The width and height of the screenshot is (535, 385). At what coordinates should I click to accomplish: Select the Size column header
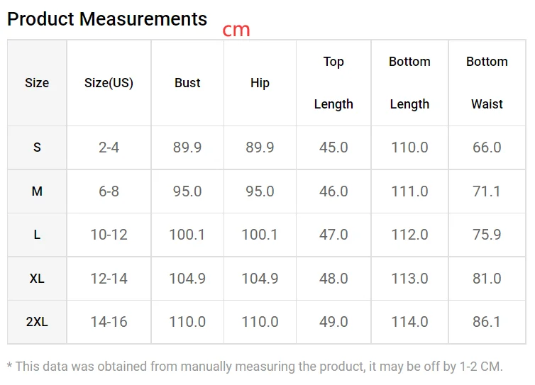click(x=37, y=83)
